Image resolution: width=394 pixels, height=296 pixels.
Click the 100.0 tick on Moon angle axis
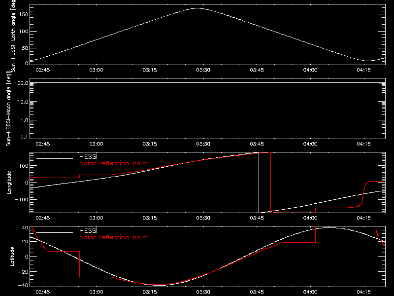[x=21, y=83]
